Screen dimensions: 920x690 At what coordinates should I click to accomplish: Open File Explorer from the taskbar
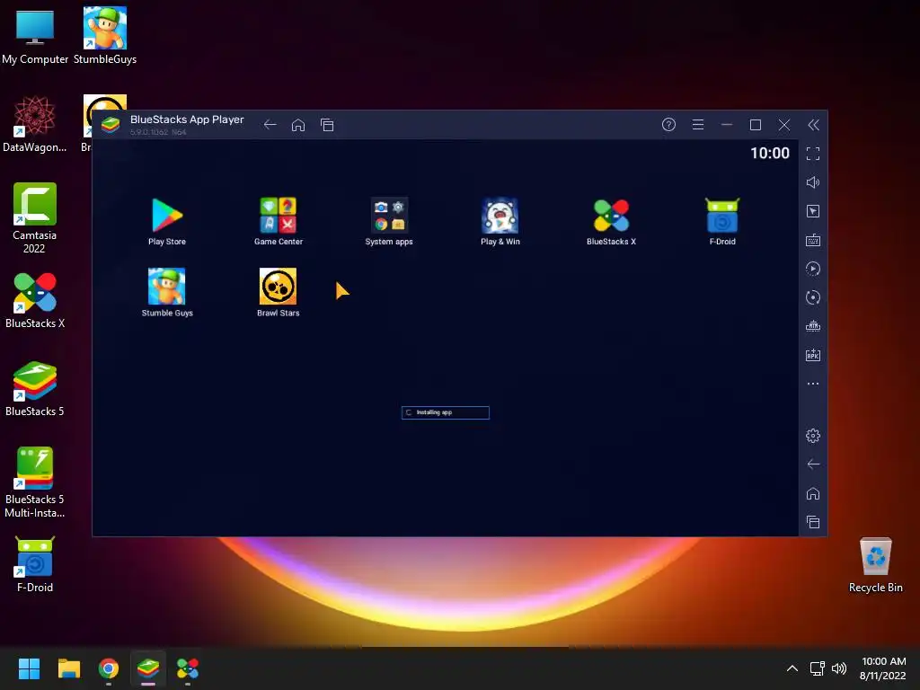click(68, 668)
